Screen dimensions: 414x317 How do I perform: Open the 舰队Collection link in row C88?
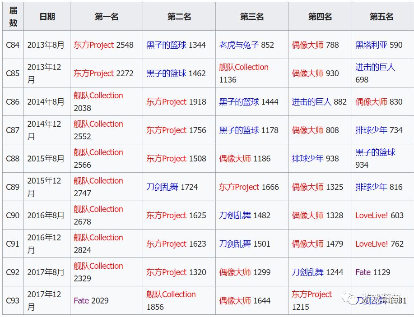pyautogui.click(x=98, y=152)
